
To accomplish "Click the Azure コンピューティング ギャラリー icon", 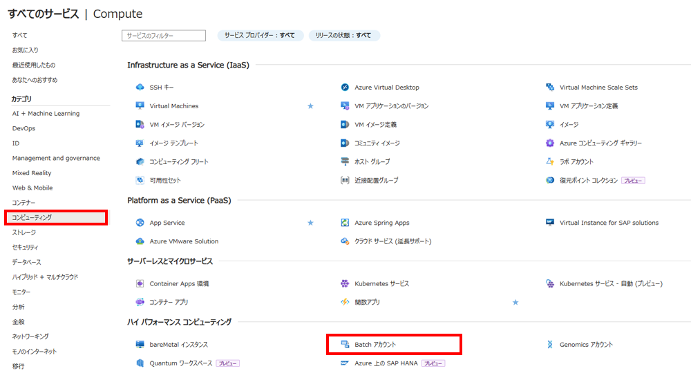I will (x=550, y=143).
